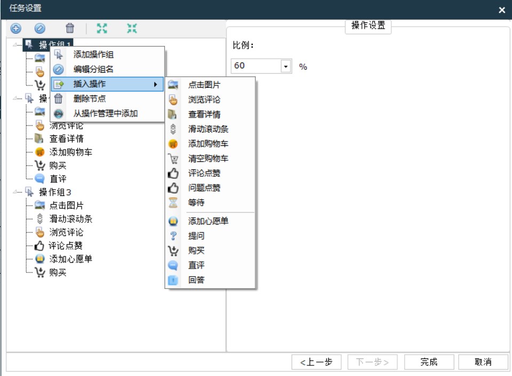Click the scroll arrows icon beside 滑动滚动条 in submenu

tap(173, 129)
